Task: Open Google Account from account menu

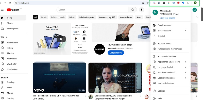Action: coord(170,25)
